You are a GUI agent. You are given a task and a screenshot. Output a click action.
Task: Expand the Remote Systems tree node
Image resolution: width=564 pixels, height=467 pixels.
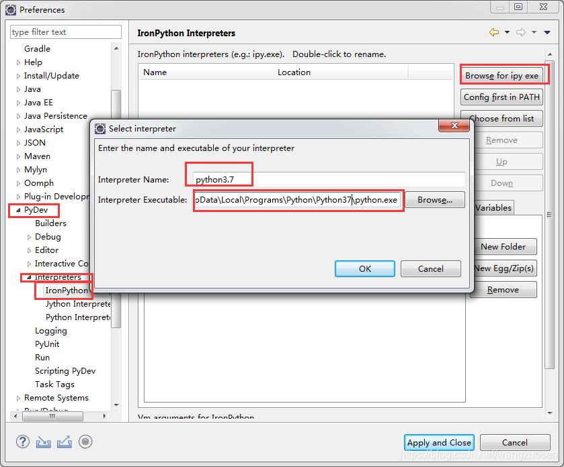coord(18,398)
